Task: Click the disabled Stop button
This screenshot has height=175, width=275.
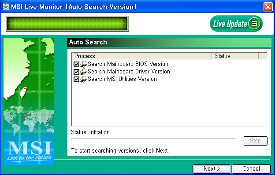Action: coord(255,141)
